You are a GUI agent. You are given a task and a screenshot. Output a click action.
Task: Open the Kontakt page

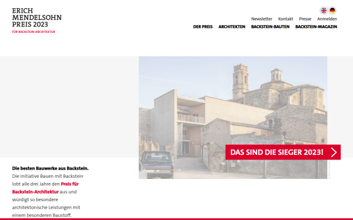click(285, 19)
